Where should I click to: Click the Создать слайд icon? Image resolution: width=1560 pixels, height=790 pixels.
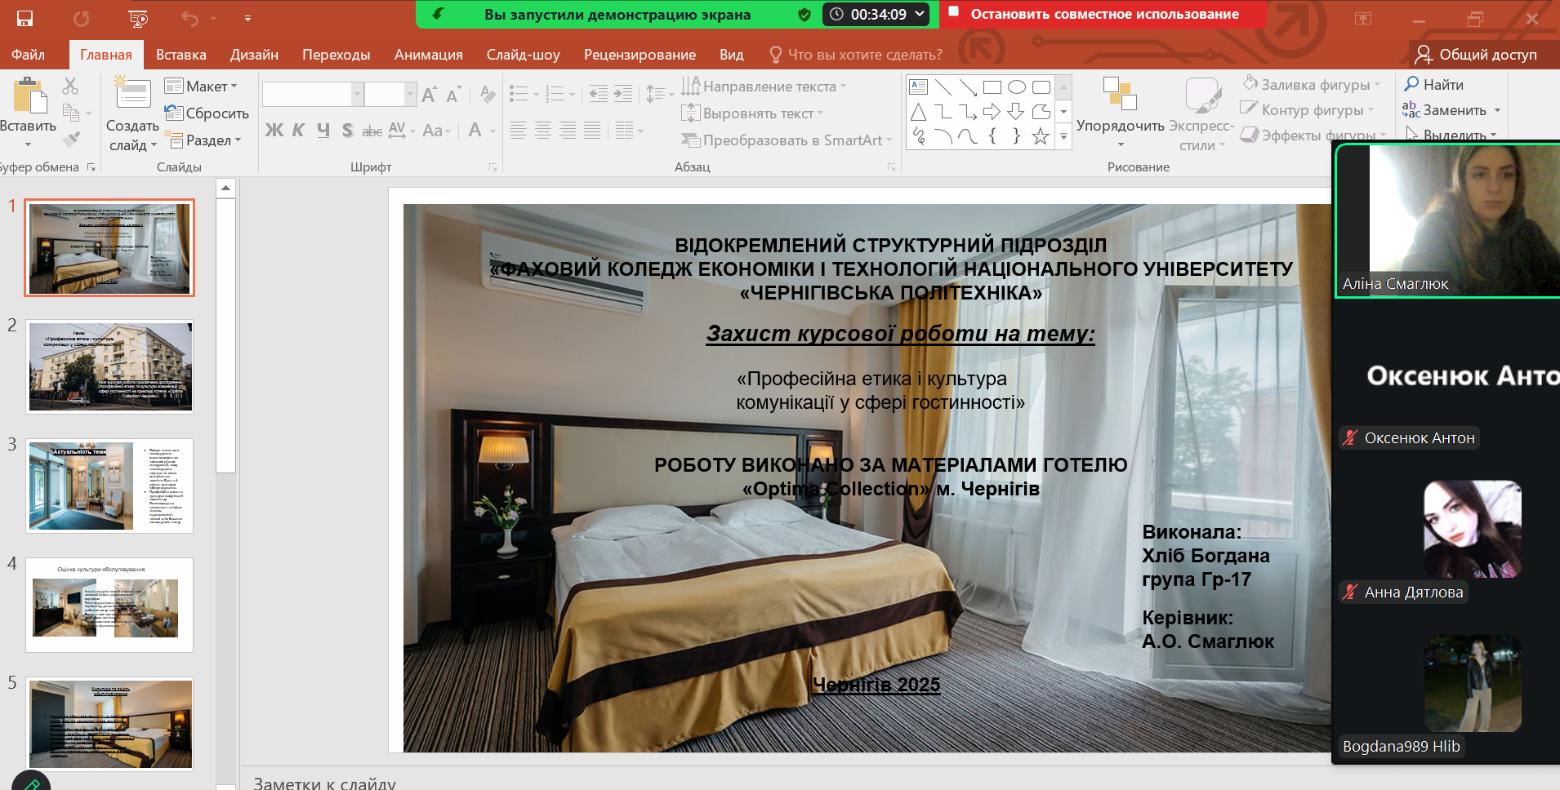coord(133,95)
